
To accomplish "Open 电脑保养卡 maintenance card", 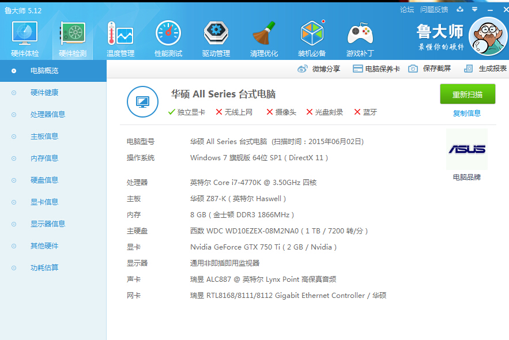I will [376, 69].
